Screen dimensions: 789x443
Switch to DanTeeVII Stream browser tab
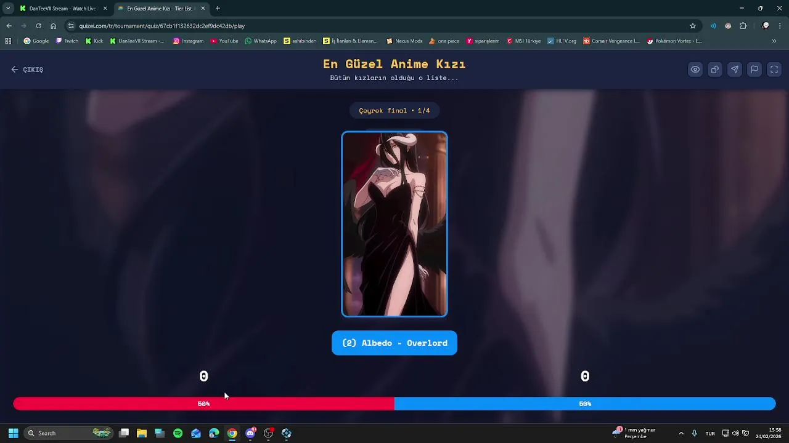[x=62, y=9]
